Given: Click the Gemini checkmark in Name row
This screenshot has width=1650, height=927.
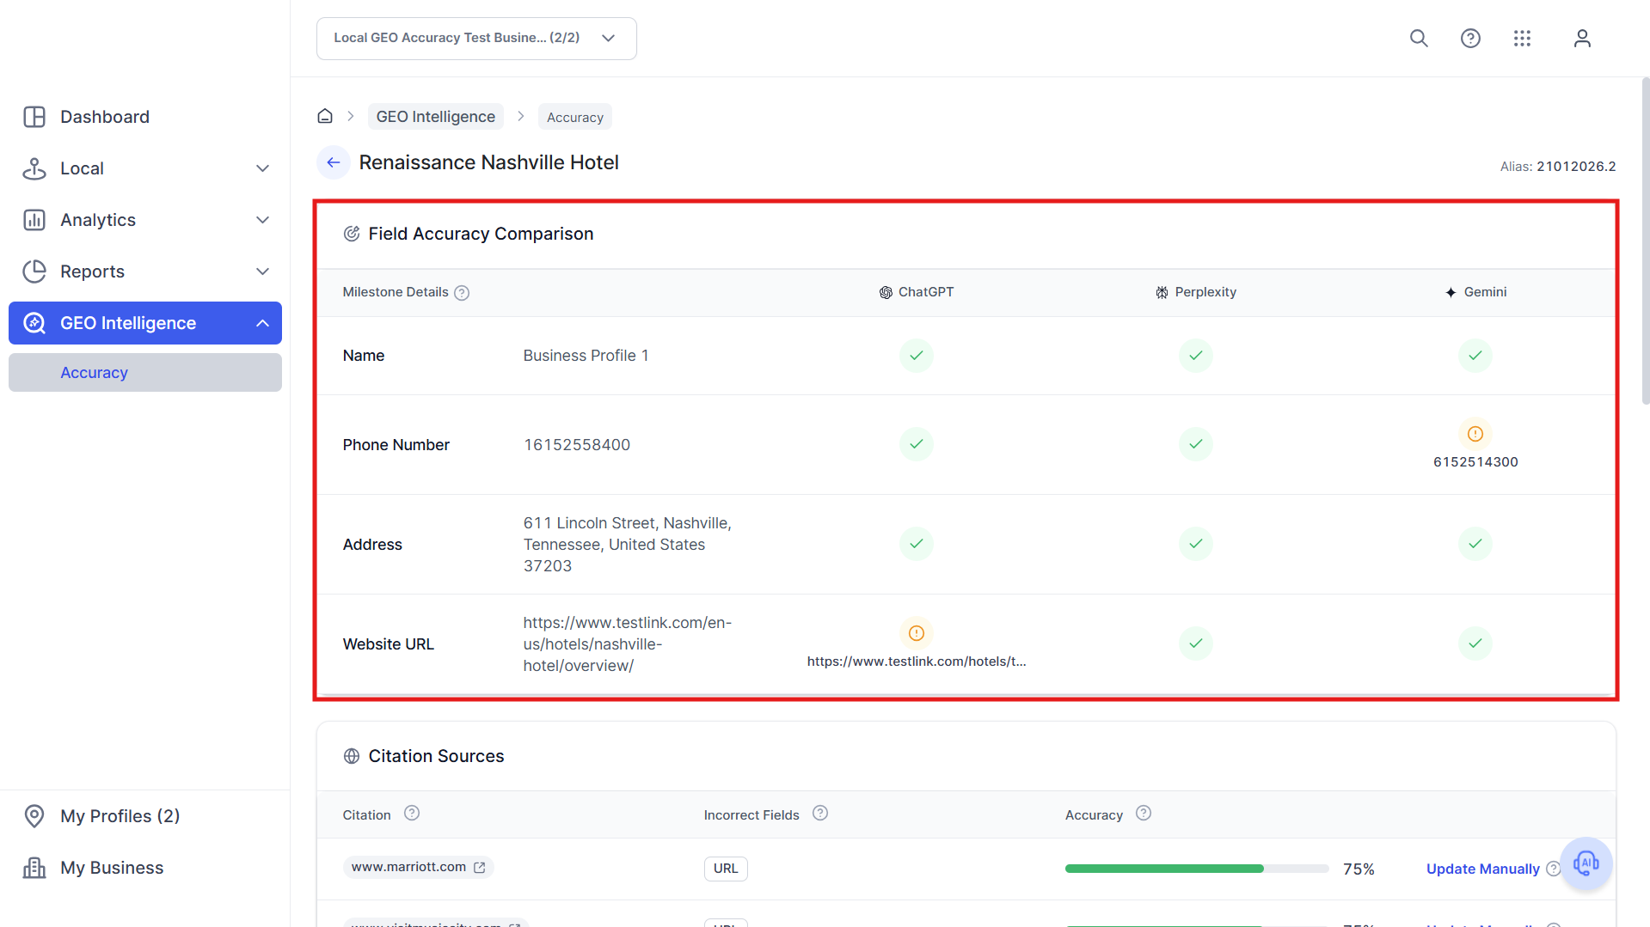Looking at the screenshot, I should coord(1475,356).
